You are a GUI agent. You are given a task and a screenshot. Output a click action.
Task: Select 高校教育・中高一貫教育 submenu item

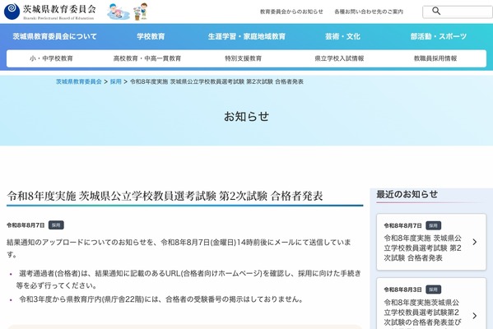click(147, 58)
